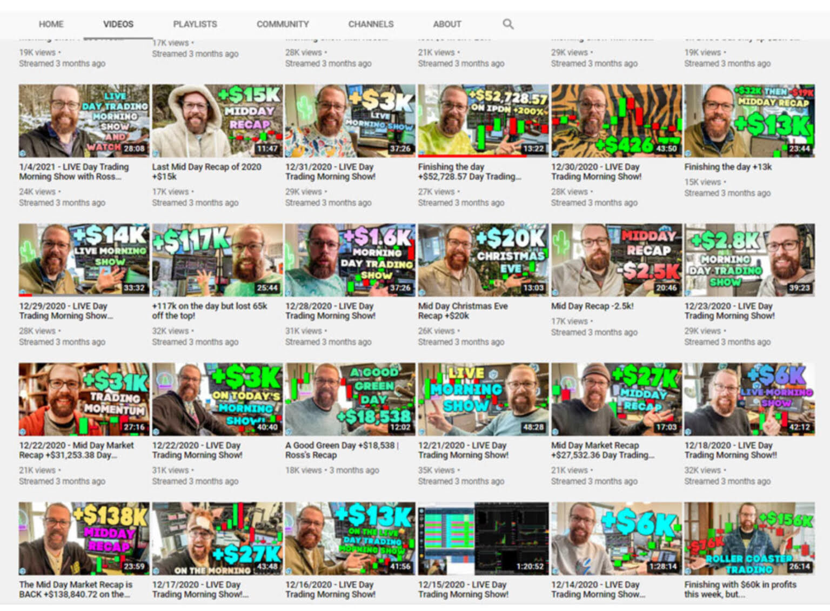Select the VIDEOS tab
Screen dimensions: 830x611
(x=118, y=24)
